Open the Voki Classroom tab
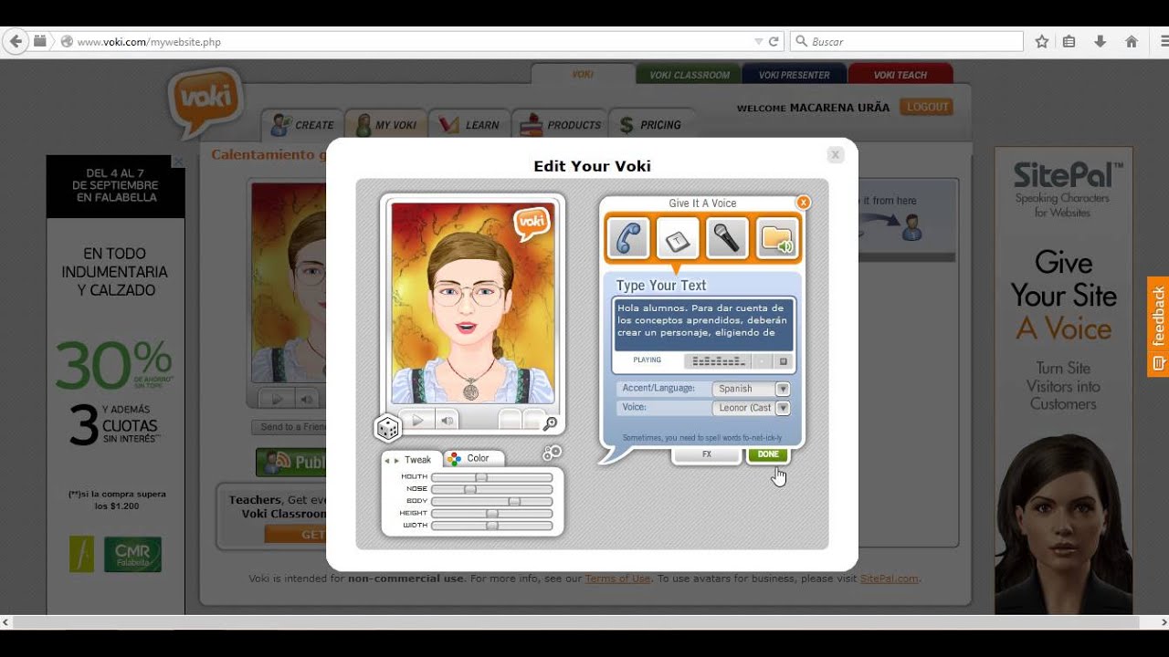Screen dimensions: 1169x657 690,75
